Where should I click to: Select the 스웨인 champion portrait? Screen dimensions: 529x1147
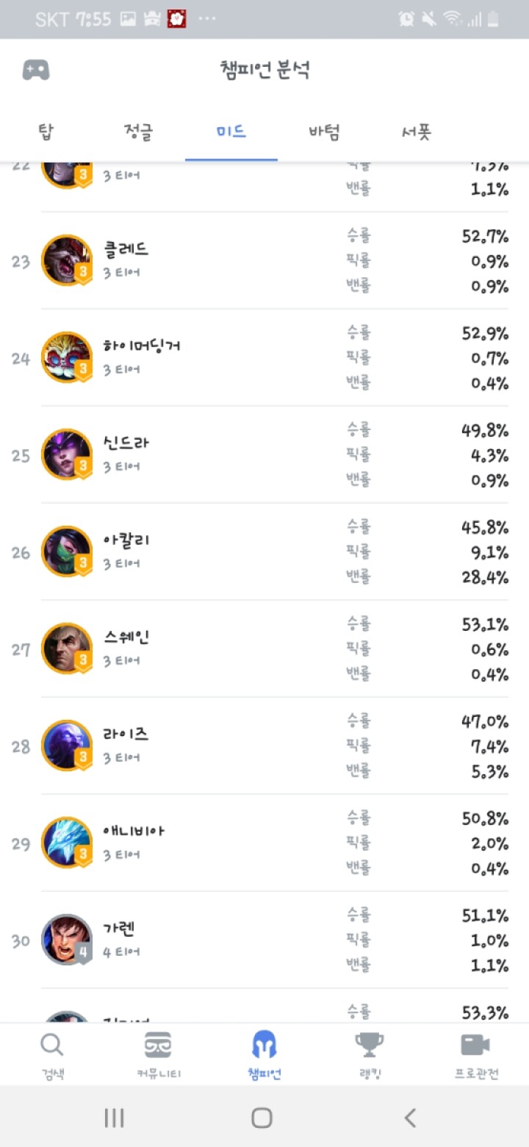(x=67, y=648)
